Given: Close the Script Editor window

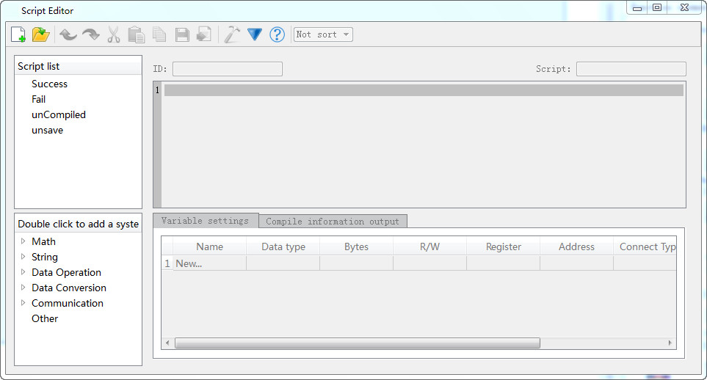Looking at the screenshot, I should (684, 7).
